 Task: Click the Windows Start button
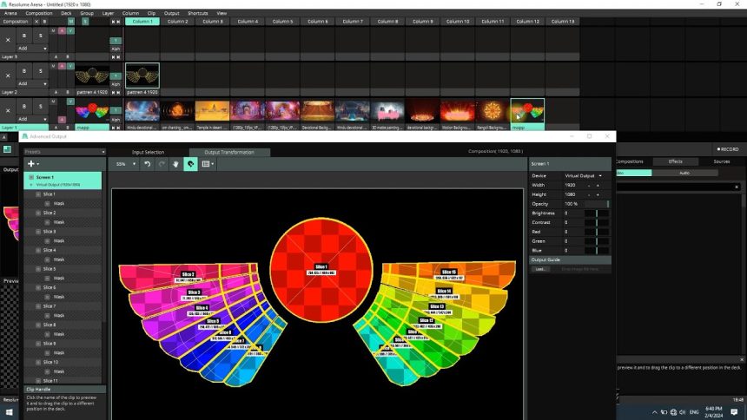click(9, 412)
